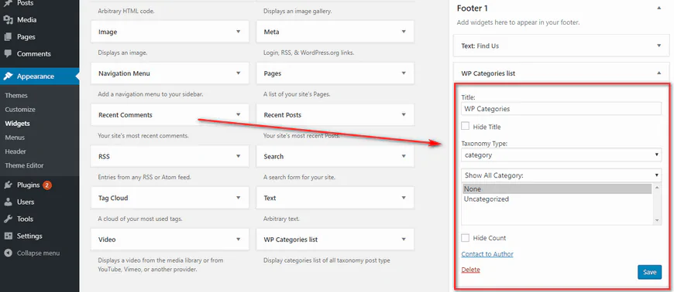674x292 pixels.
Task: Click the Plugins plug icon
Action: coord(8,185)
